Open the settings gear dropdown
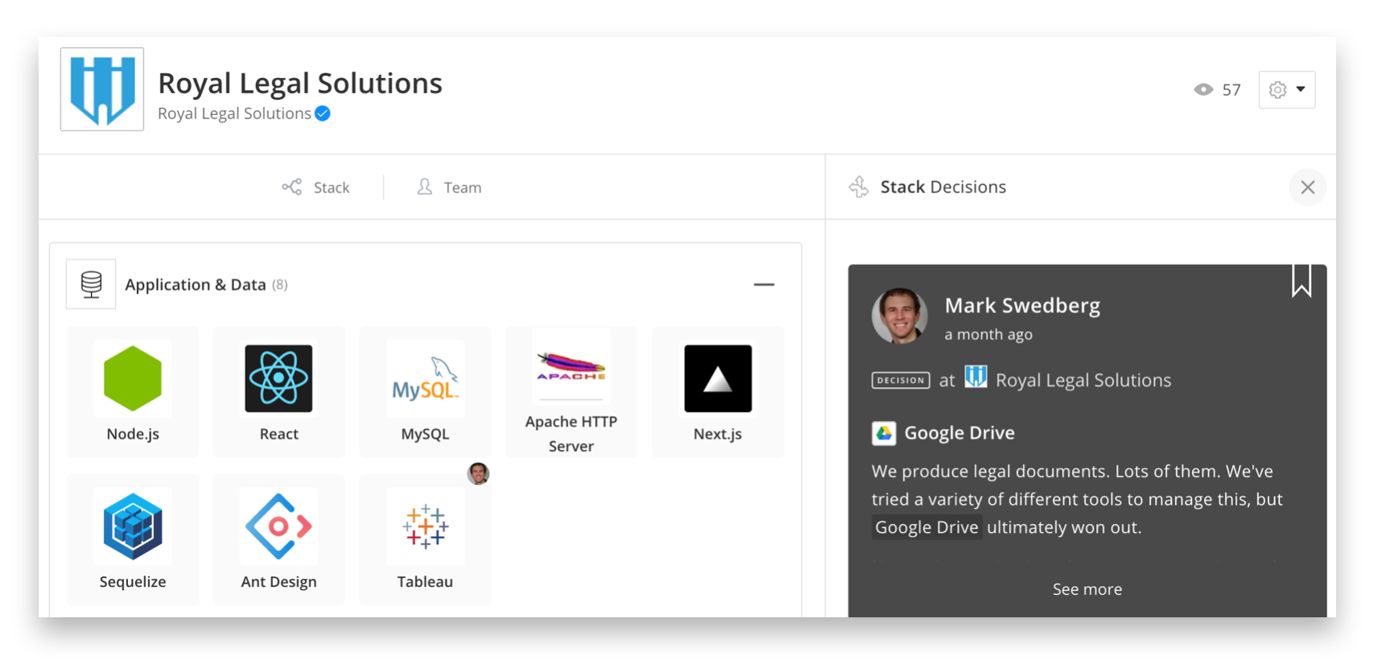The height and width of the screenshot is (668, 1386). [x=1286, y=89]
